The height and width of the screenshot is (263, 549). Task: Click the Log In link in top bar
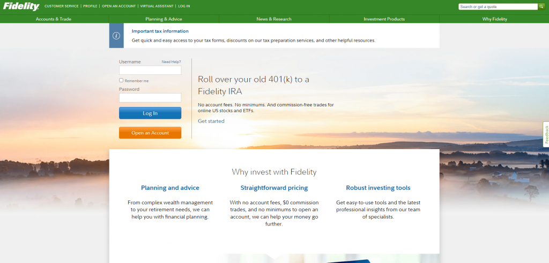coord(184,6)
